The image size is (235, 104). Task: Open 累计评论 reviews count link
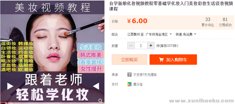(x=208, y=22)
